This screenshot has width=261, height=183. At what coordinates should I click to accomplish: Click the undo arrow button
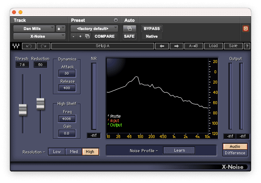pos(29,46)
